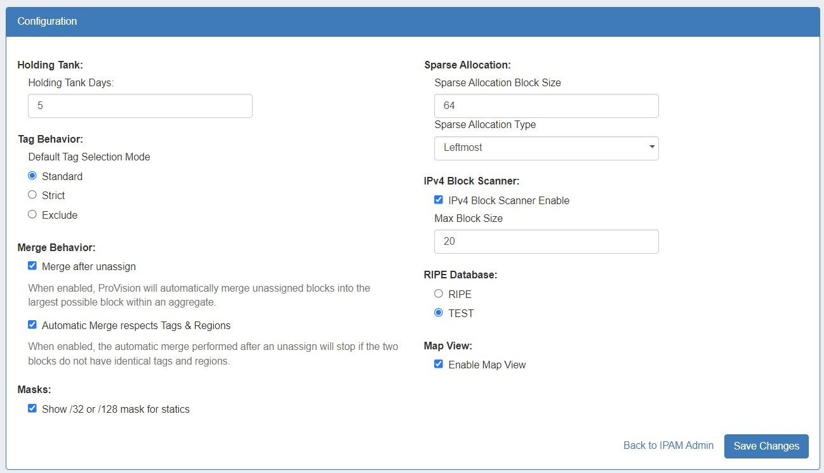Choose the TEST RIPE Database option

pyautogui.click(x=439, y=313)
